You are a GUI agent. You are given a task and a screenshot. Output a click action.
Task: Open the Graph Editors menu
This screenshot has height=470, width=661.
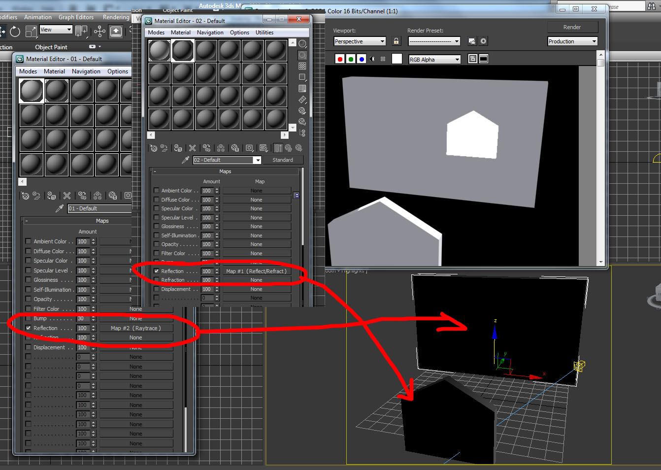click(76, 17)
